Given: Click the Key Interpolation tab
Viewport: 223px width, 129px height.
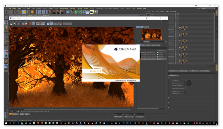Looking at the screenshot, I should pos(205,71).
